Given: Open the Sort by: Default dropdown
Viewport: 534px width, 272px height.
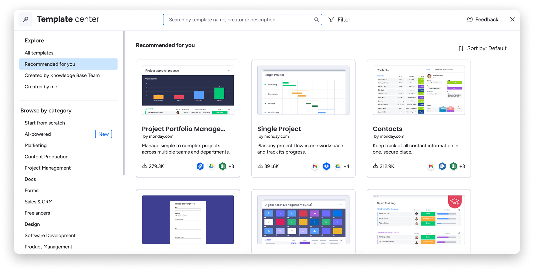Looking at the screenshot, I should (x=482, y=48).
